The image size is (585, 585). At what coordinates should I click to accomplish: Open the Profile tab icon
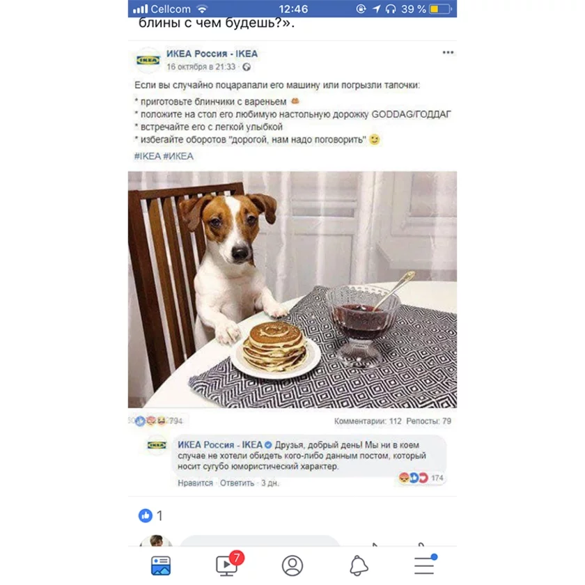point(292,565)
